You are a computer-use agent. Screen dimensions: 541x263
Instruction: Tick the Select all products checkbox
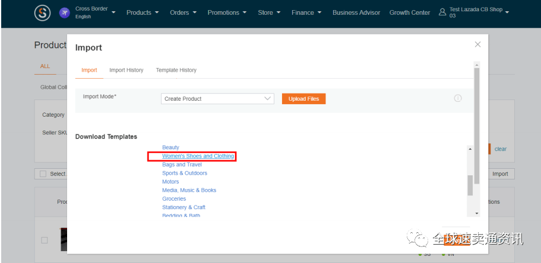(43, 174)
